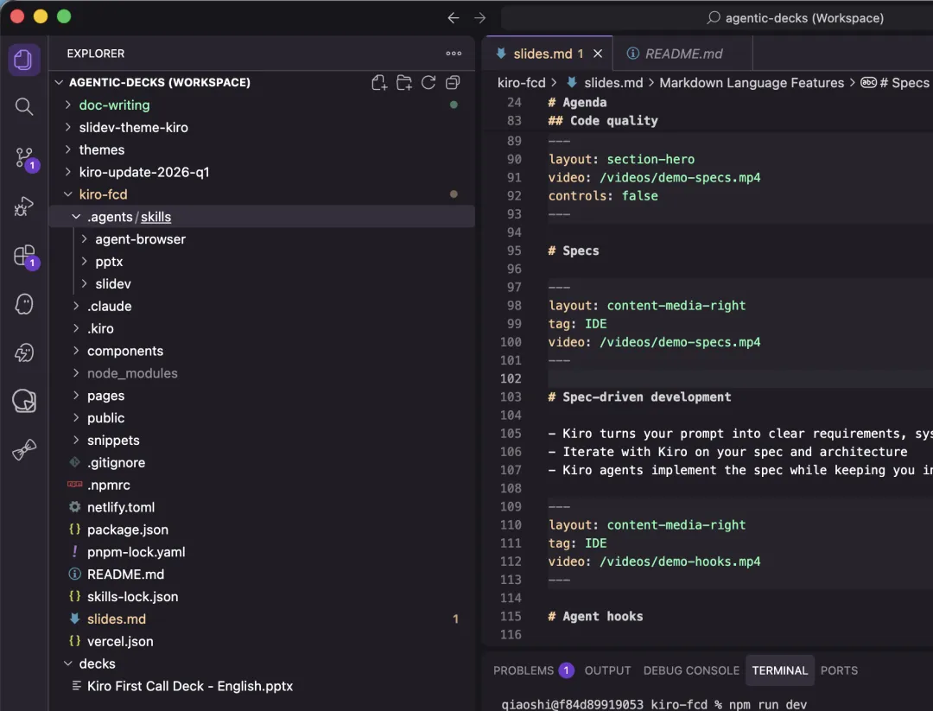Refresh the Explorer file tree
This screenshot has height=711, width=933.
(428, 83)
